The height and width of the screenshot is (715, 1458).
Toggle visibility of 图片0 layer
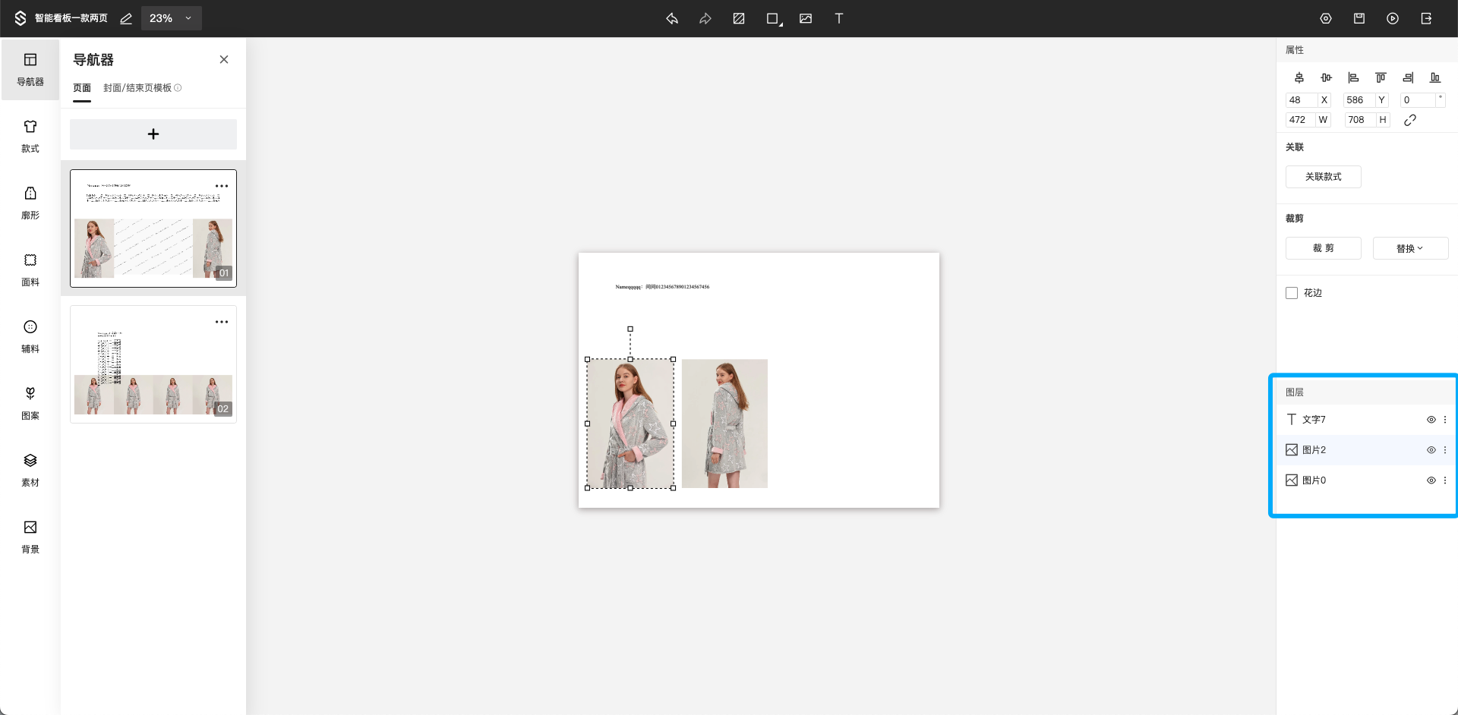pos(1431,480)
